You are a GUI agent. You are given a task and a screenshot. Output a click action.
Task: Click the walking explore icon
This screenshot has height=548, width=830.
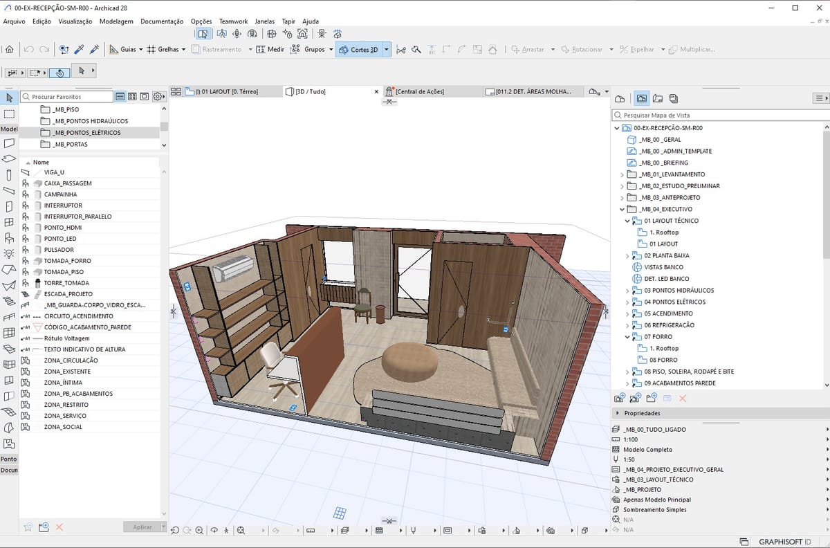pyautogui.click(x=226, y=531)
